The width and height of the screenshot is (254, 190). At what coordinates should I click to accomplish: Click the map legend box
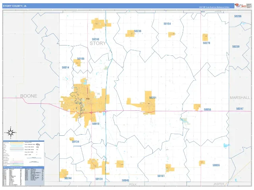pos(24,154)
